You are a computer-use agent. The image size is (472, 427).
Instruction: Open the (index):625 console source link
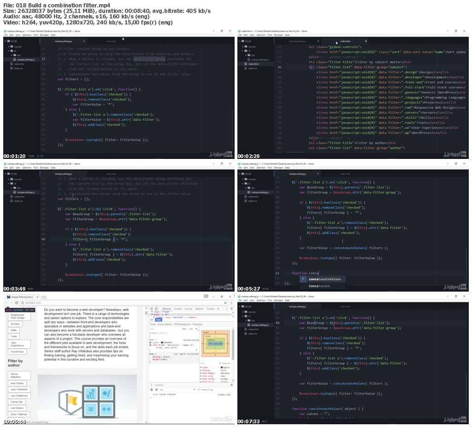click(224, 394)
